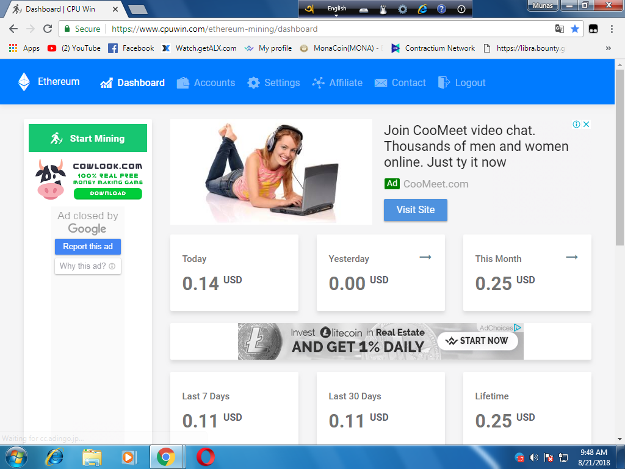Click the Visit Site button
The width and height of the screenshot is (625, 469).
(x=415, y=209)
